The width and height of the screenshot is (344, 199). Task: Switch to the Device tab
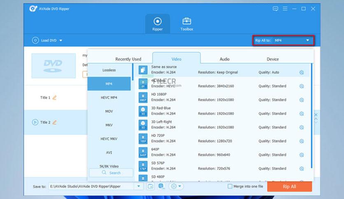click(x=273, y=59)
